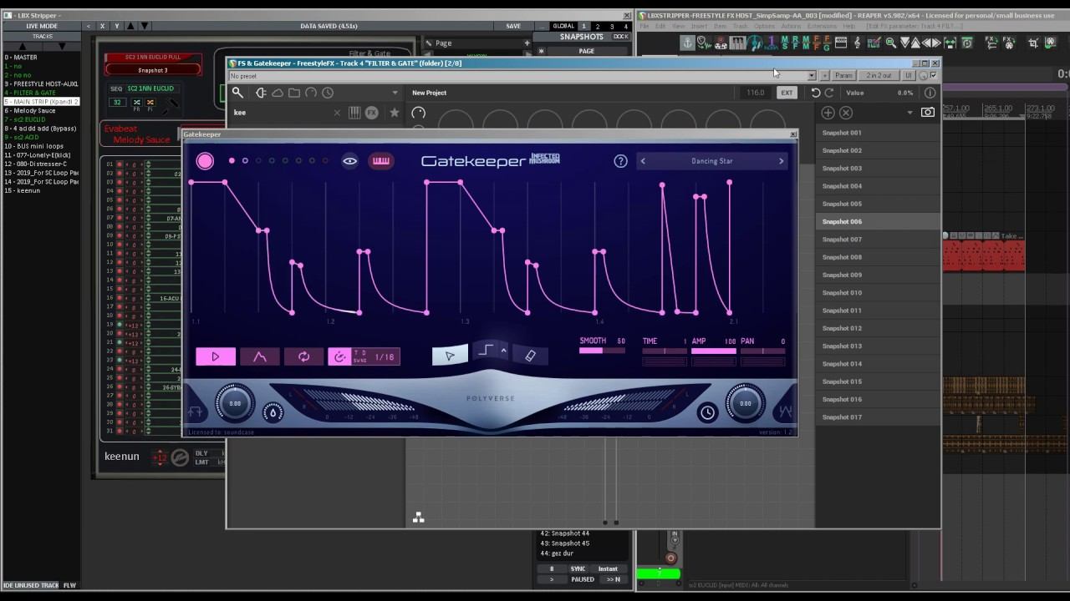This screenshot has width=1070, height=601.
Task: Adjust the TIME slider
Action: (x=665, y=351)
